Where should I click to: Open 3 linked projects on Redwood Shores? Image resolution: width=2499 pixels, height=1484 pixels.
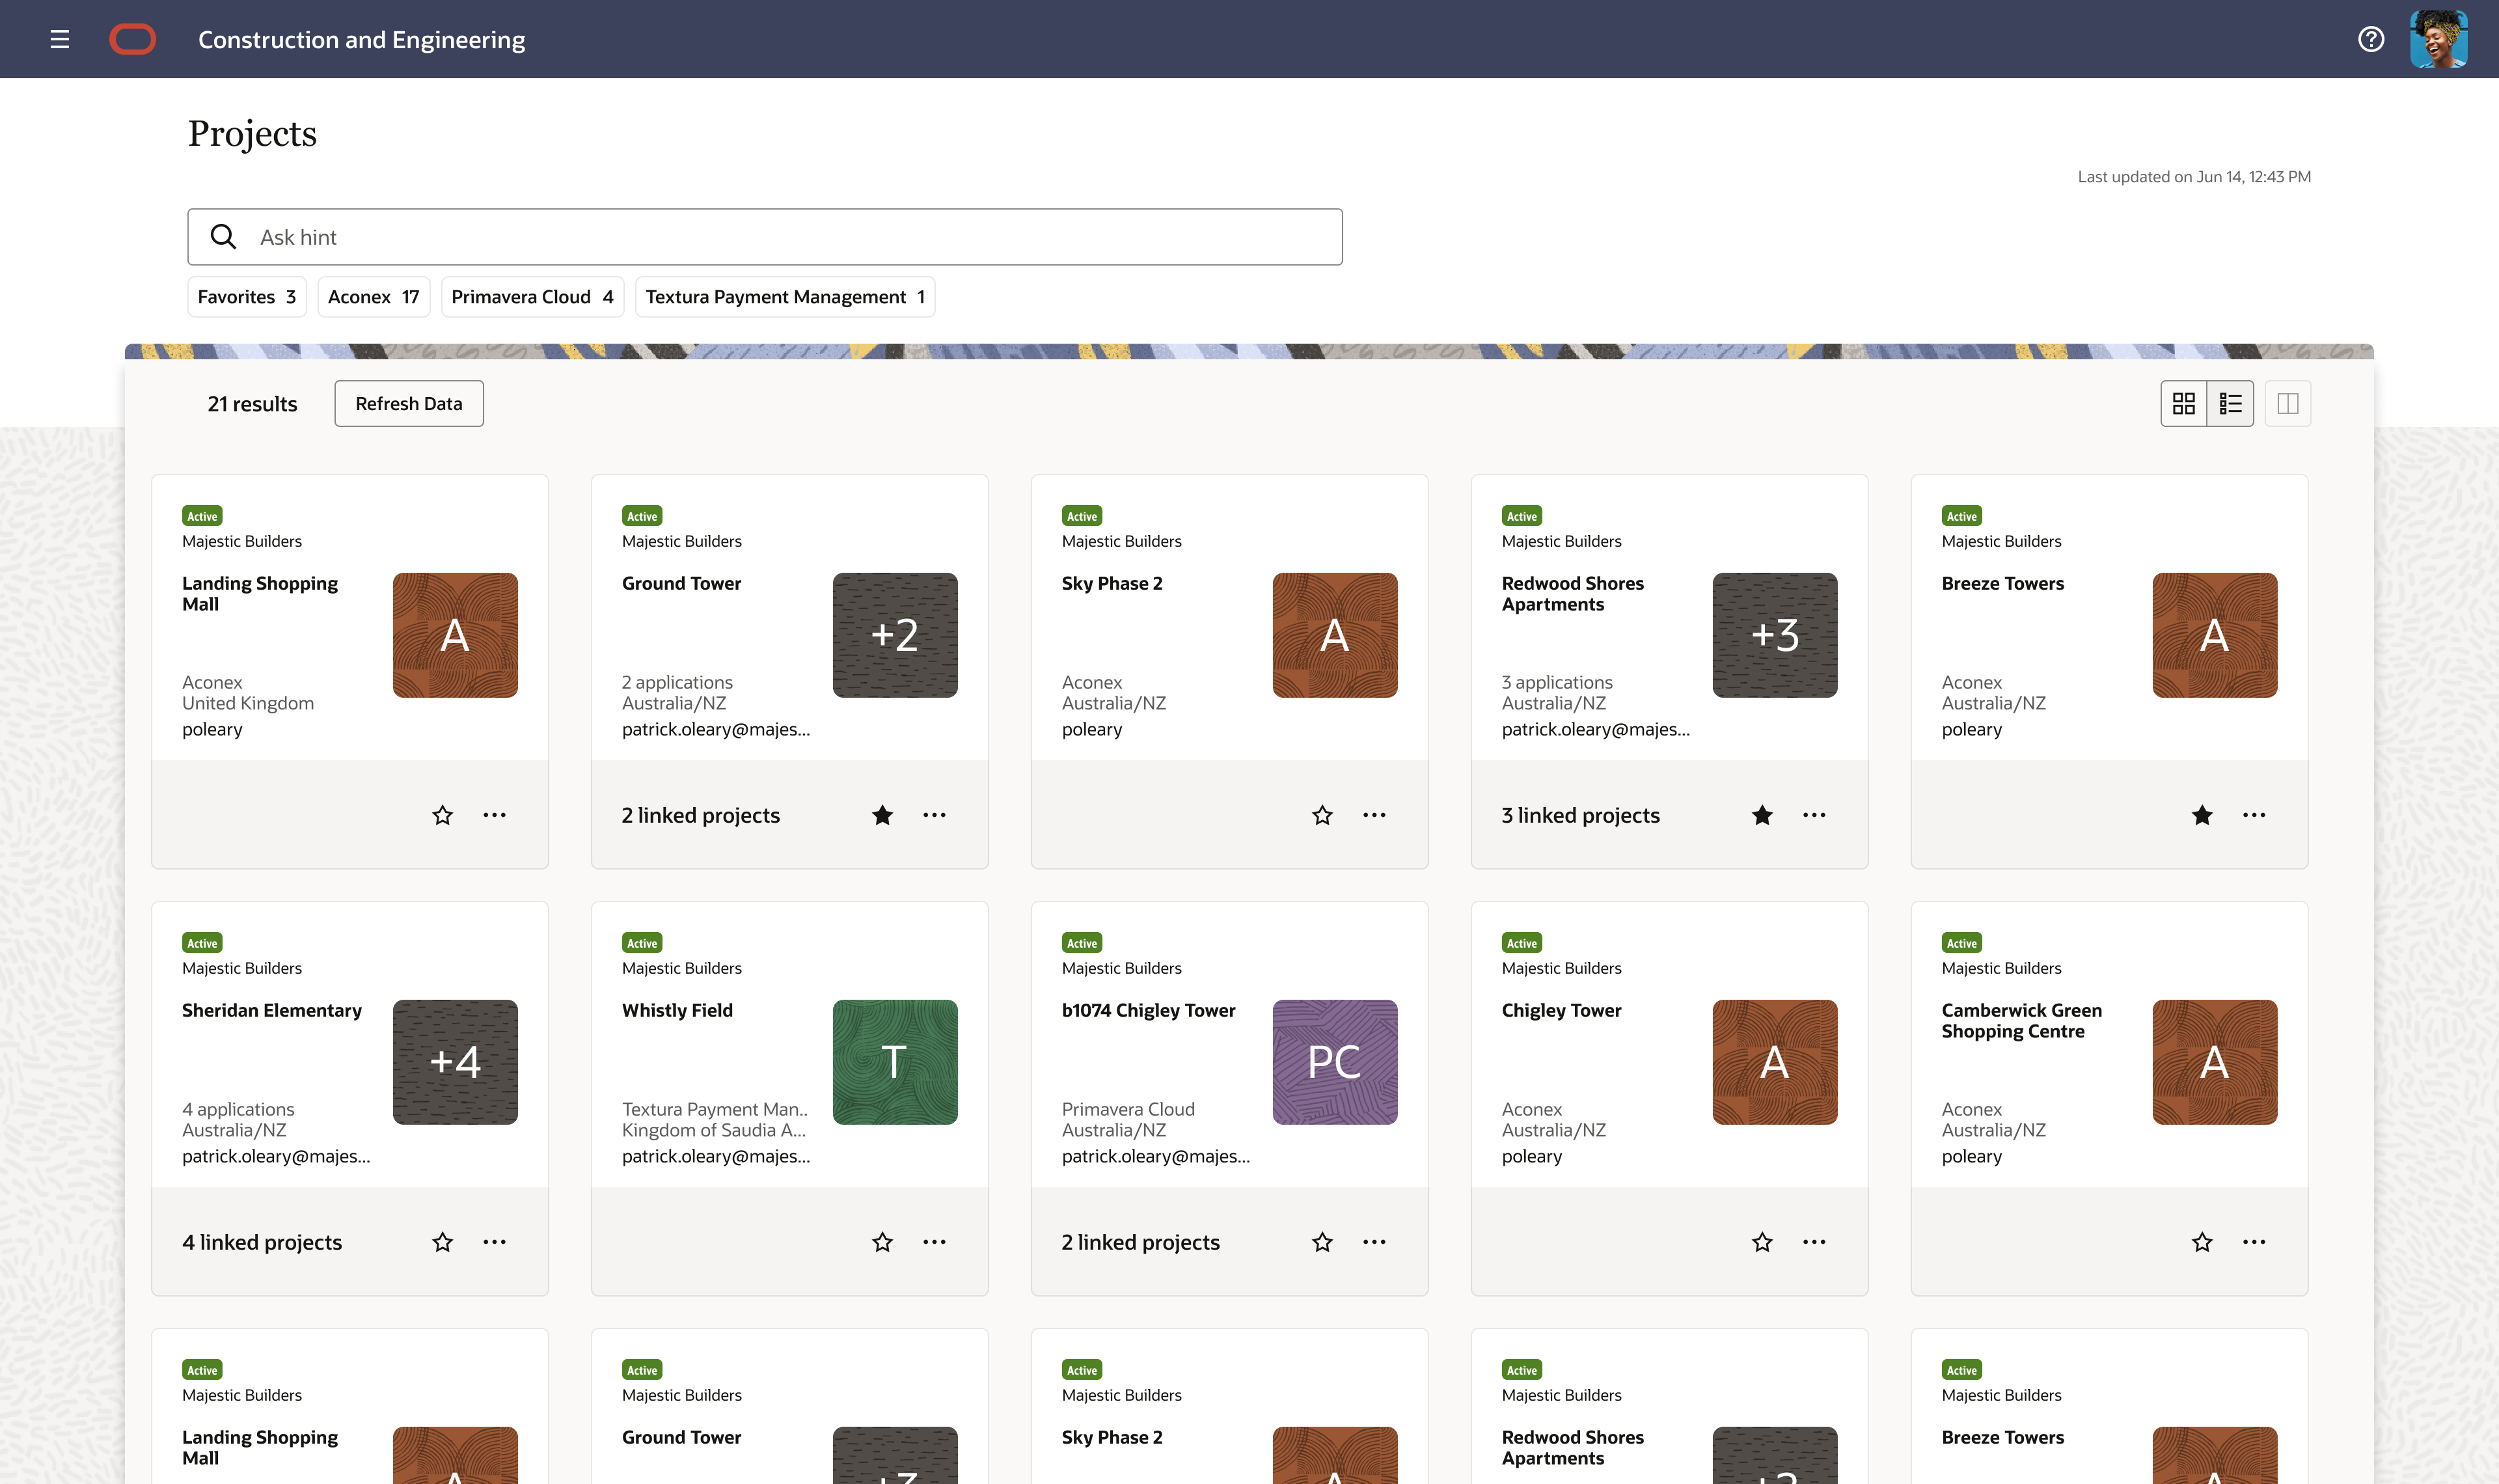pos(1580,815)
